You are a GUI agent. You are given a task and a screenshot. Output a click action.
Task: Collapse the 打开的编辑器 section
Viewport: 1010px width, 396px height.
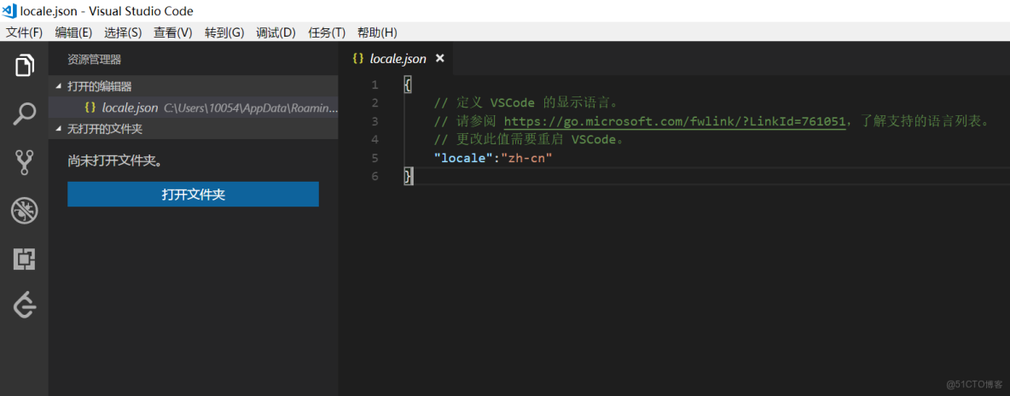194,86
